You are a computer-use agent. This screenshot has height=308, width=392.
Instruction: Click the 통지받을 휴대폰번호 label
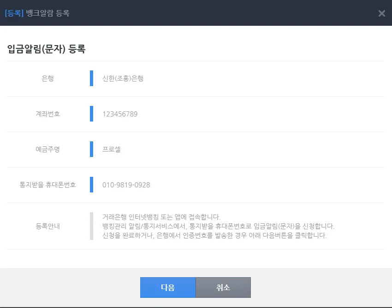[x=48, y=185]
